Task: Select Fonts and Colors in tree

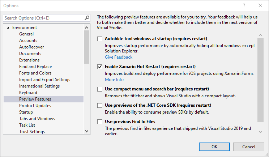Action: 35,73
